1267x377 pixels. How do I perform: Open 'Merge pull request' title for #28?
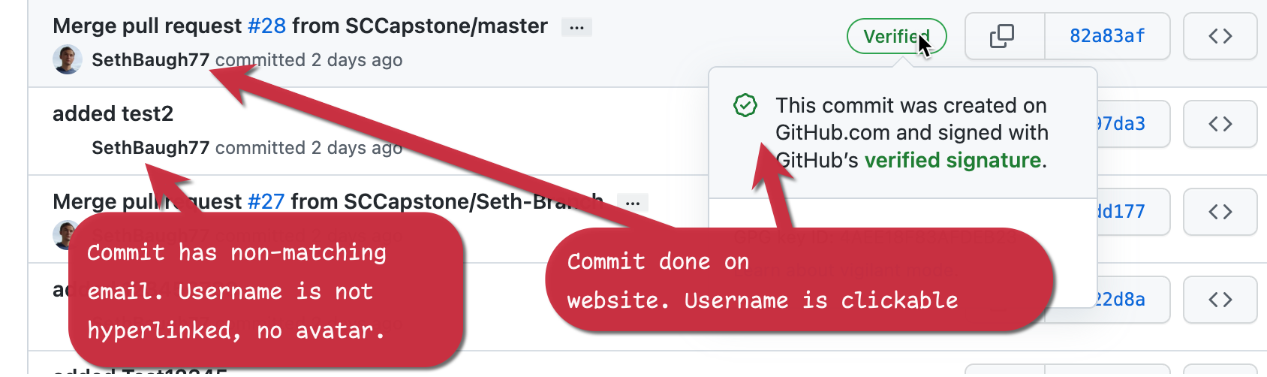pyautogui.click(x=147, y=26)
